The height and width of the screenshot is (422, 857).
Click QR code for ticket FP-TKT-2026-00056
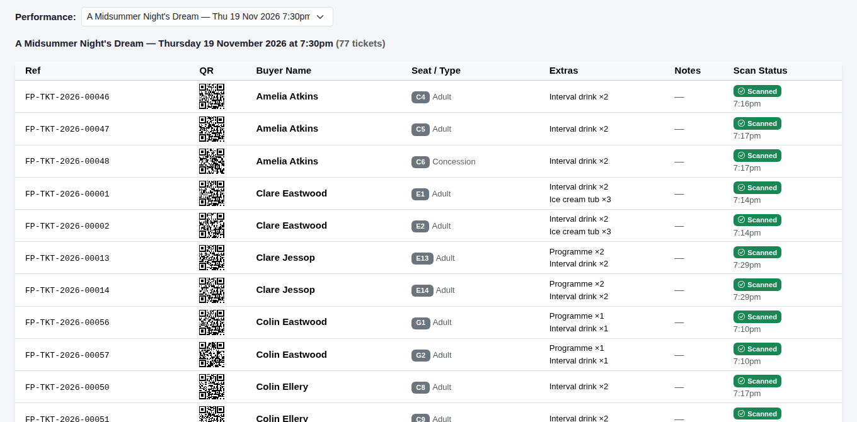[212, 322]
